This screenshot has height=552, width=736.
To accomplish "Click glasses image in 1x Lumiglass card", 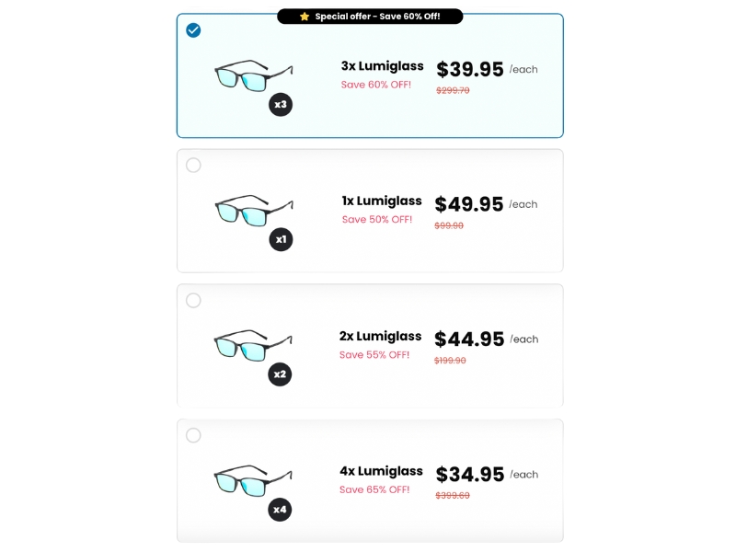I will 254,211.
